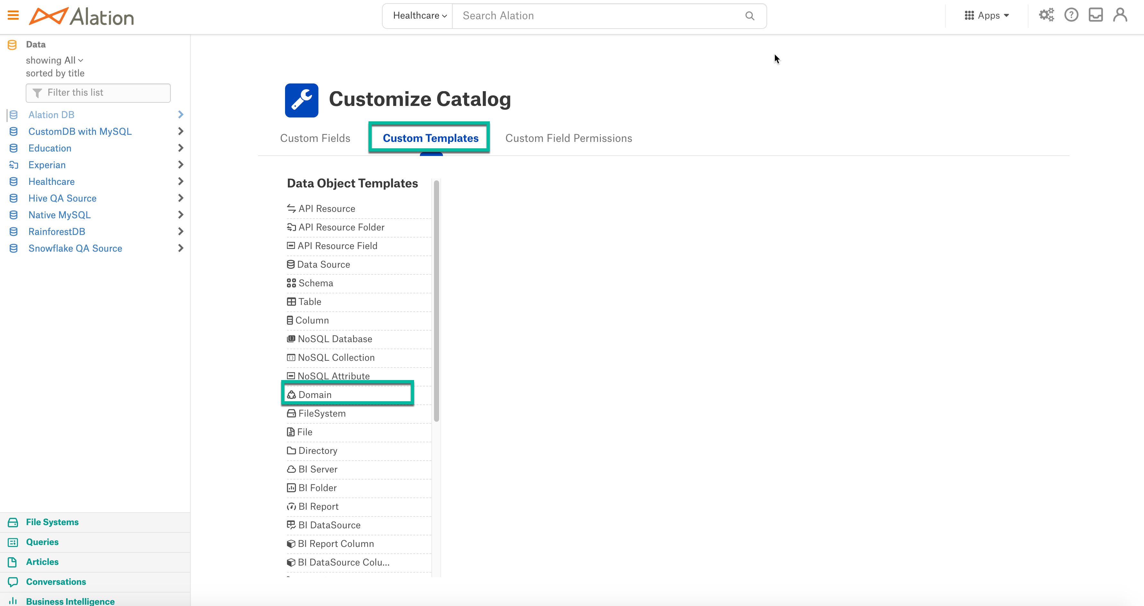Expand the RainforestDB chevron
This screenshot has height=606, width=1144.
click(x=180, y=231)
